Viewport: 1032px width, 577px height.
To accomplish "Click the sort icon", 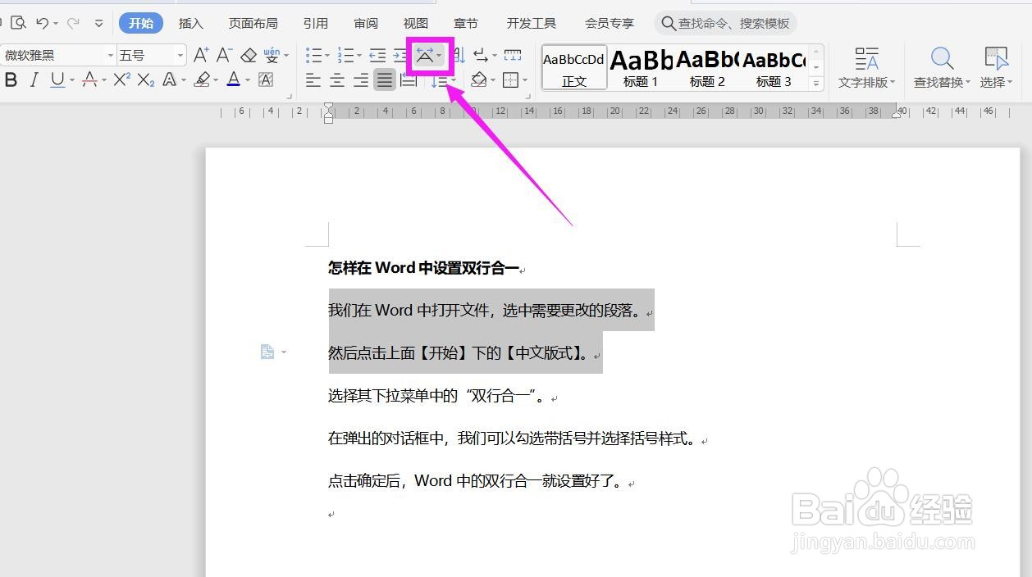I will tap(459, 55).
